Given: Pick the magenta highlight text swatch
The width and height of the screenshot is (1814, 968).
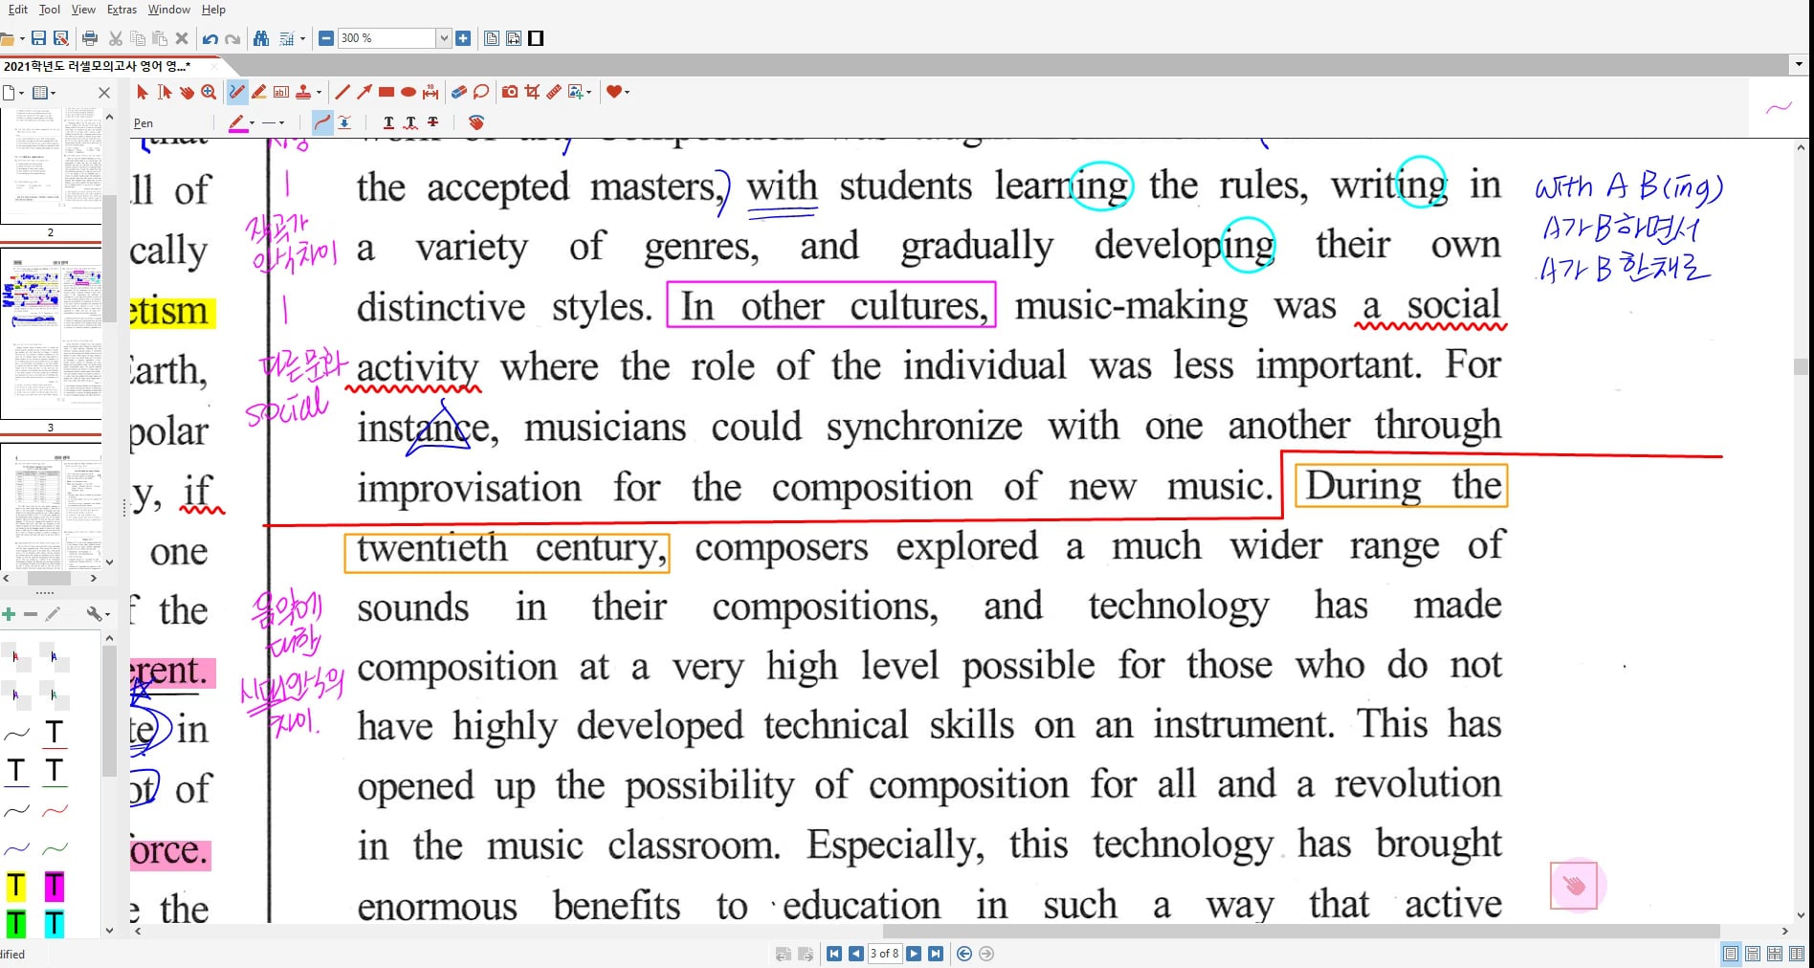Looking at the screenshot, I should click(55, 887).
